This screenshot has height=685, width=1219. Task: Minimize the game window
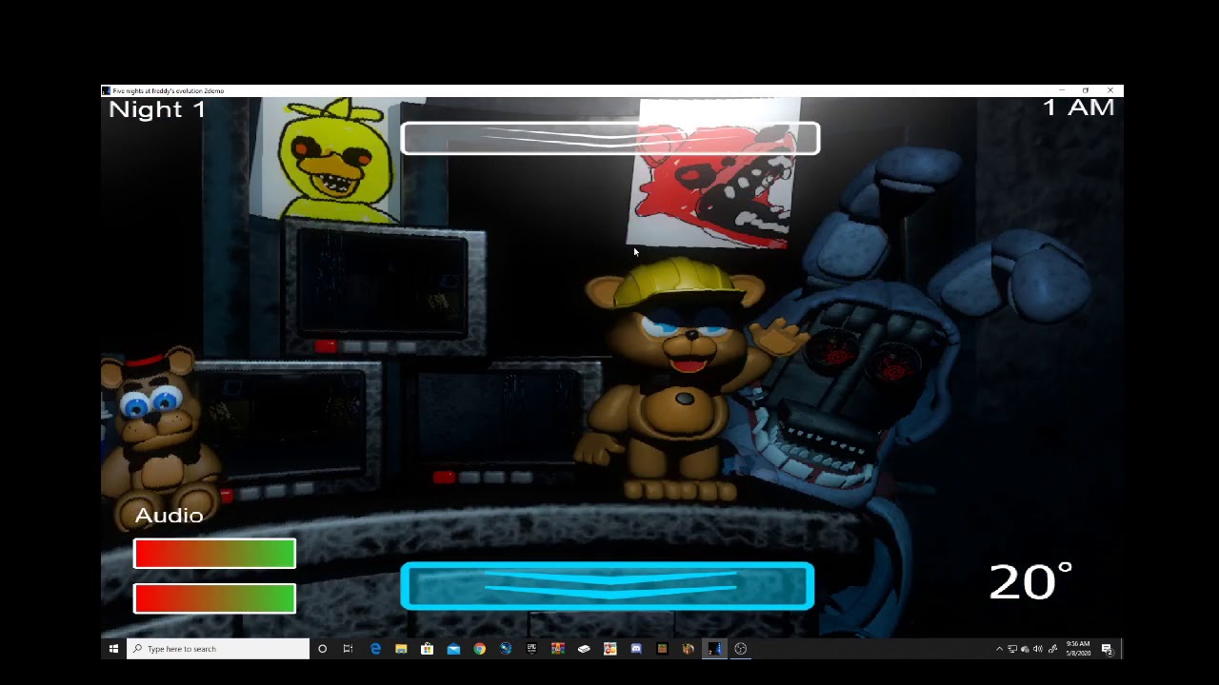(x=1062, y=90)
